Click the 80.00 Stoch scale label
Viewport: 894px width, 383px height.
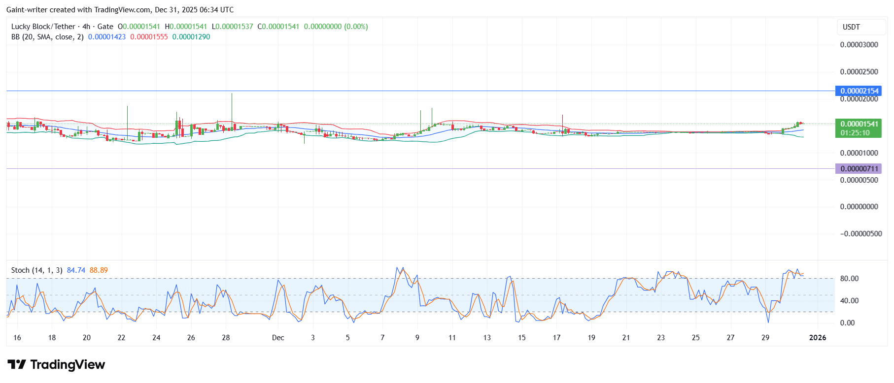[849, 279]
